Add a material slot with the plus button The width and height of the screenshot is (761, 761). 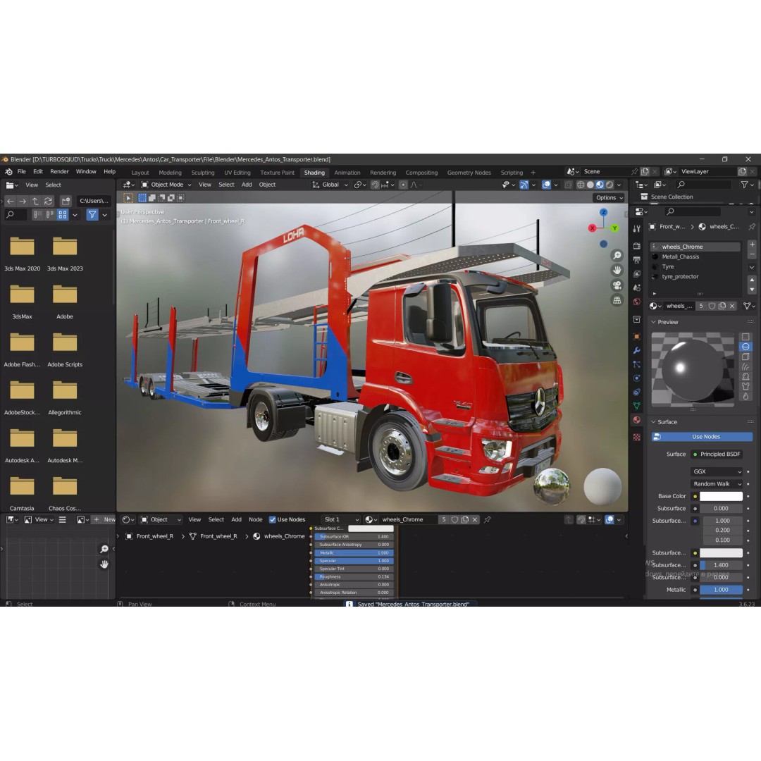tap(752, 244)
